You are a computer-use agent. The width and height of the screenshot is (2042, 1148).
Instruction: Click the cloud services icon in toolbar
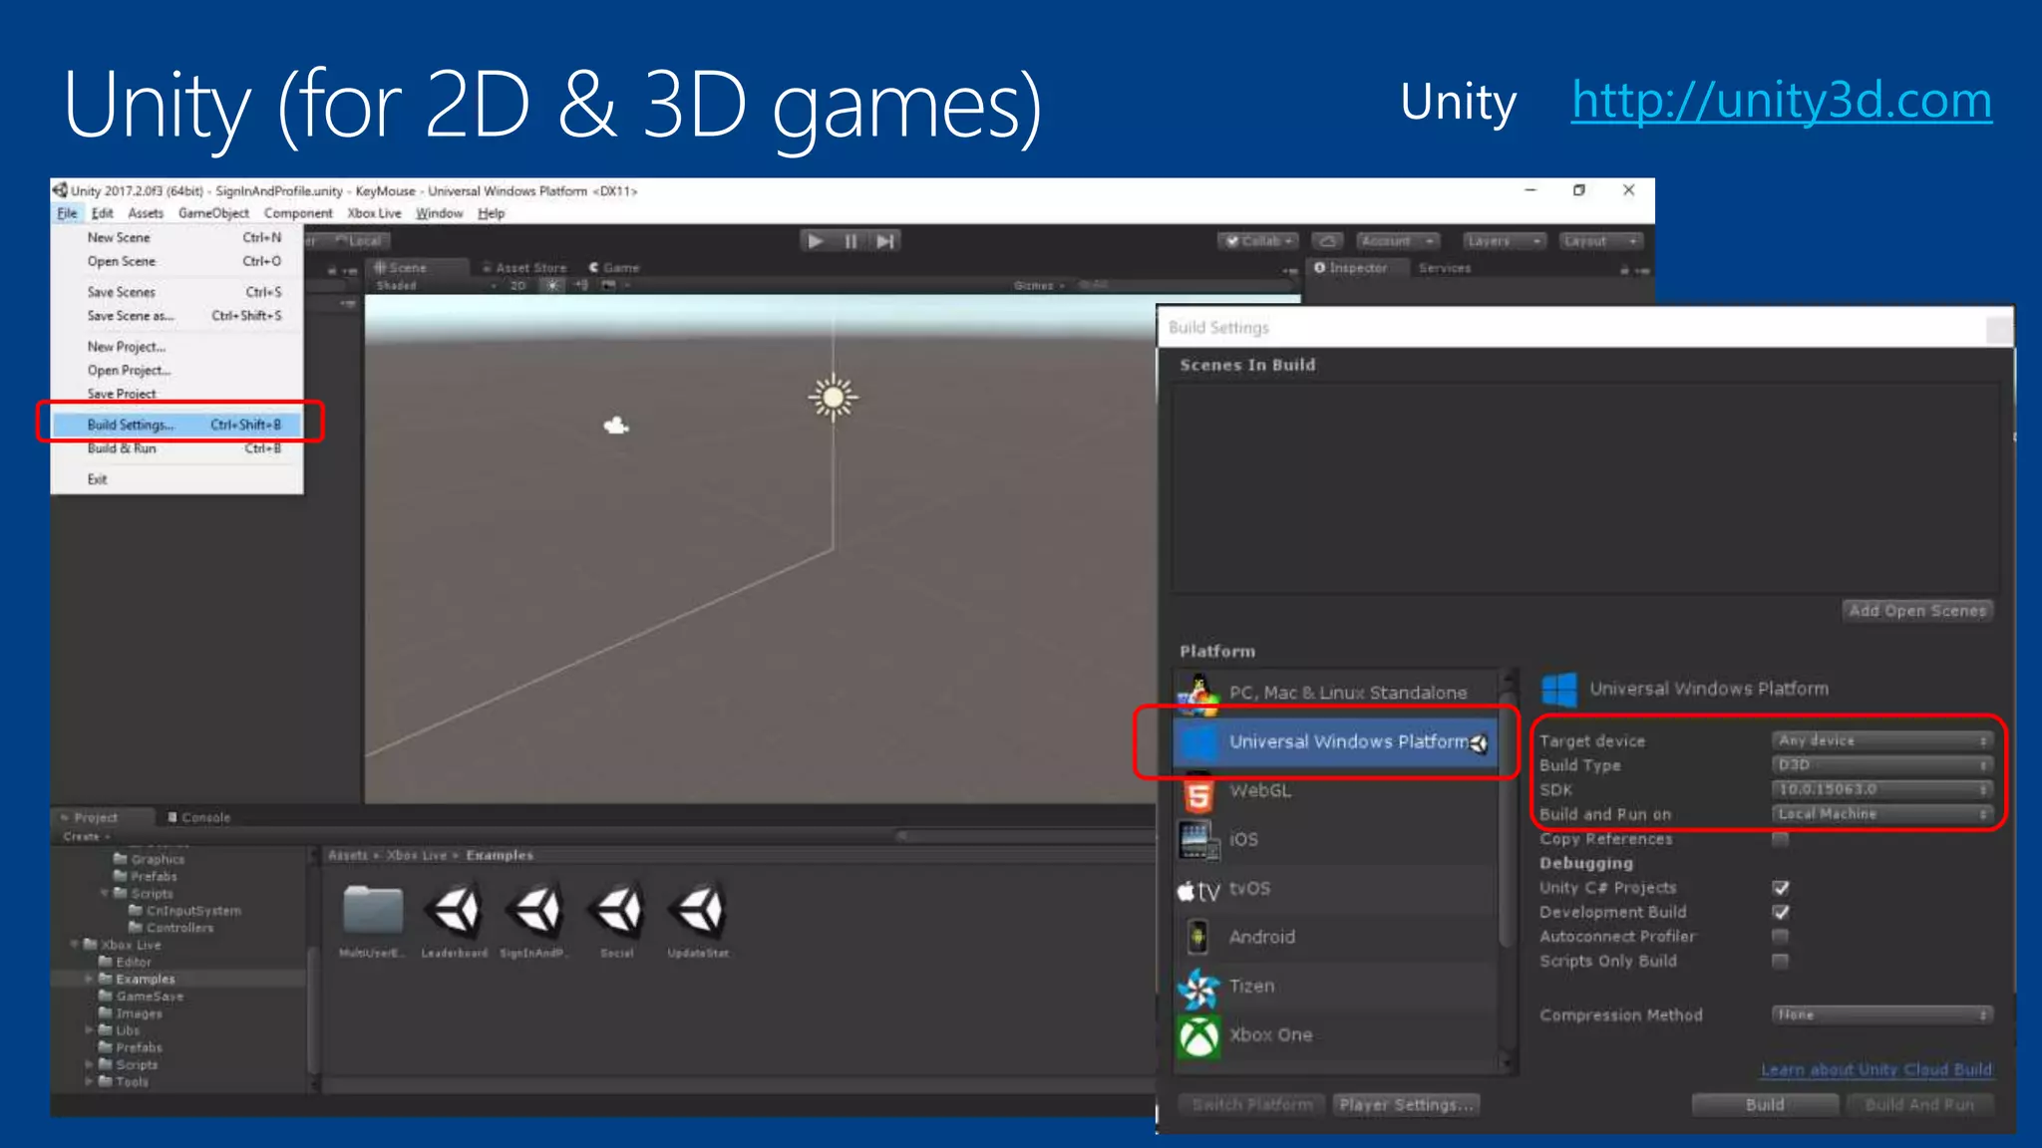pos(1327,241)
